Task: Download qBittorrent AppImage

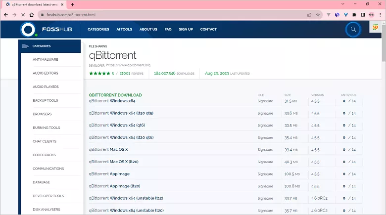Action: [x=109, y=174]
